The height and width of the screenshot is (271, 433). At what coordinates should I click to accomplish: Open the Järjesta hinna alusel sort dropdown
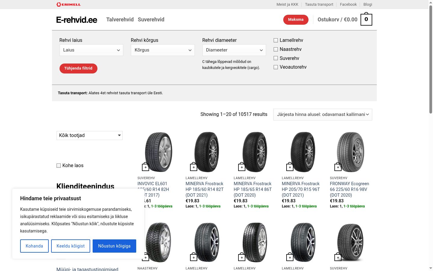[323, 114]
